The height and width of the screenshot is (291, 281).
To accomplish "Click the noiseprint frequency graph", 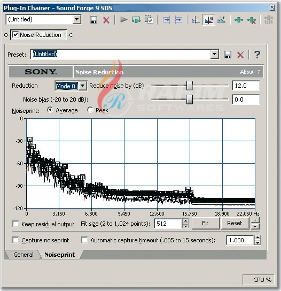I will coord(140,163).
